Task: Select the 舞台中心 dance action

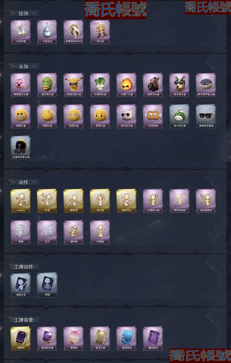Action: [127, 201]
